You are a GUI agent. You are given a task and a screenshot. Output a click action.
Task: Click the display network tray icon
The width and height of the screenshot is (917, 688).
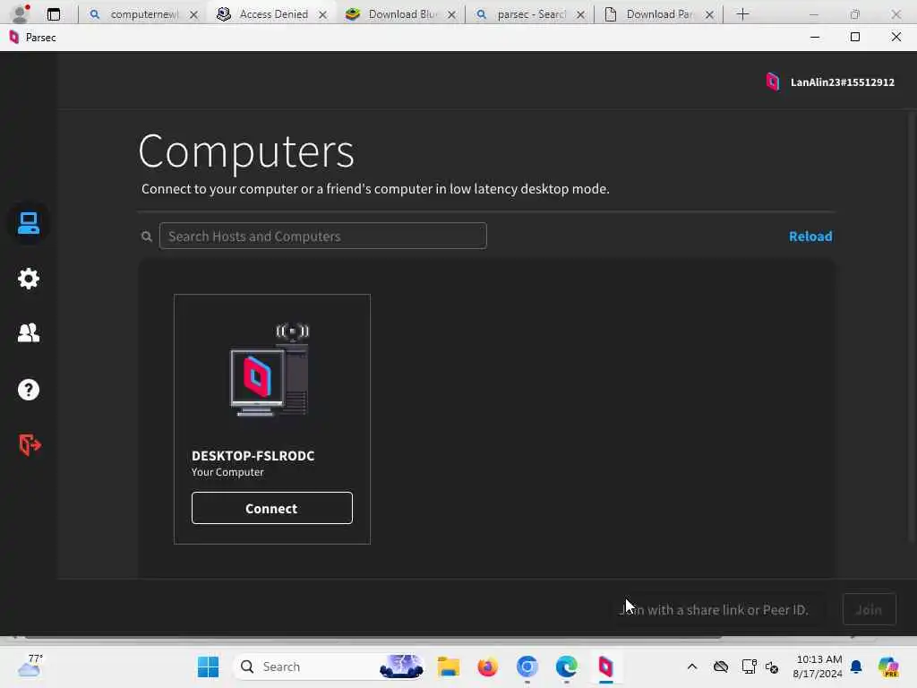[x=749, y=666]
